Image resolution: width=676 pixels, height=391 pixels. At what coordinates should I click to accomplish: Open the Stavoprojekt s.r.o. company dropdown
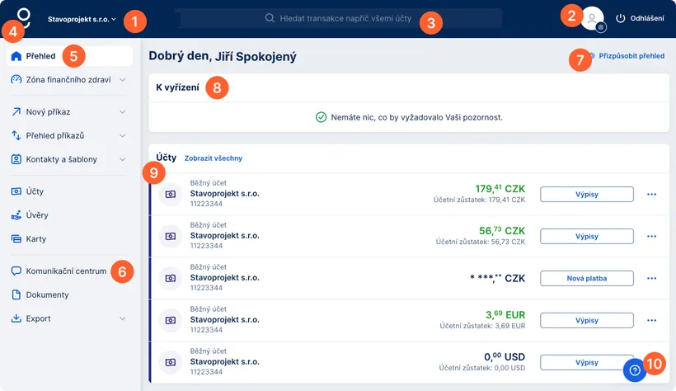tap(82, 18)
